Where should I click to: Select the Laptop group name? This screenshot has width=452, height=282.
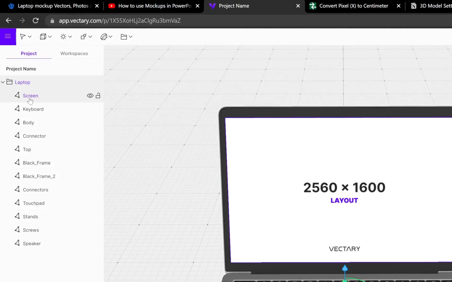coord(22,82)
